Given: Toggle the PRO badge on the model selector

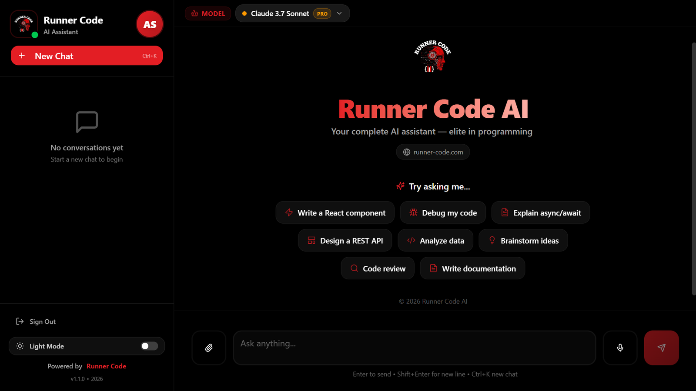Looking at the screenshot, I should 322,13.
